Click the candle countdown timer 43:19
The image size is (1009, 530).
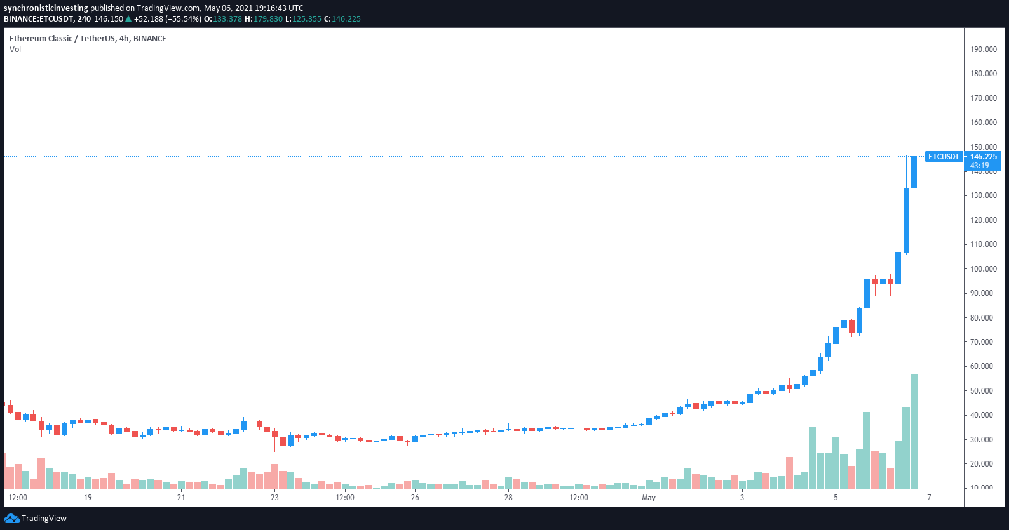pos(979,166)
